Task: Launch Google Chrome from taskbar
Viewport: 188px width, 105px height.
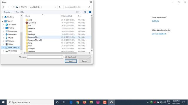Action: pos(78,102)
